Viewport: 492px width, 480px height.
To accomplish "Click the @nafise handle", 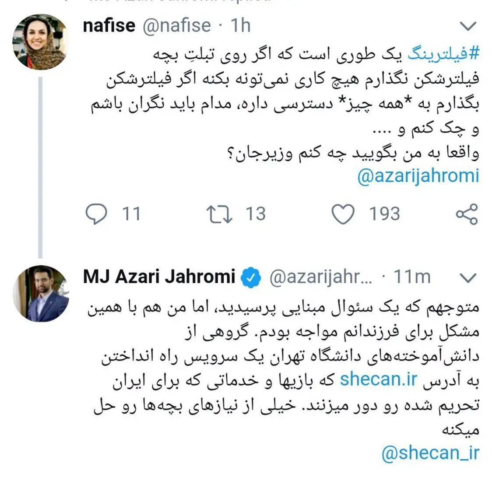I will point(177,25).
